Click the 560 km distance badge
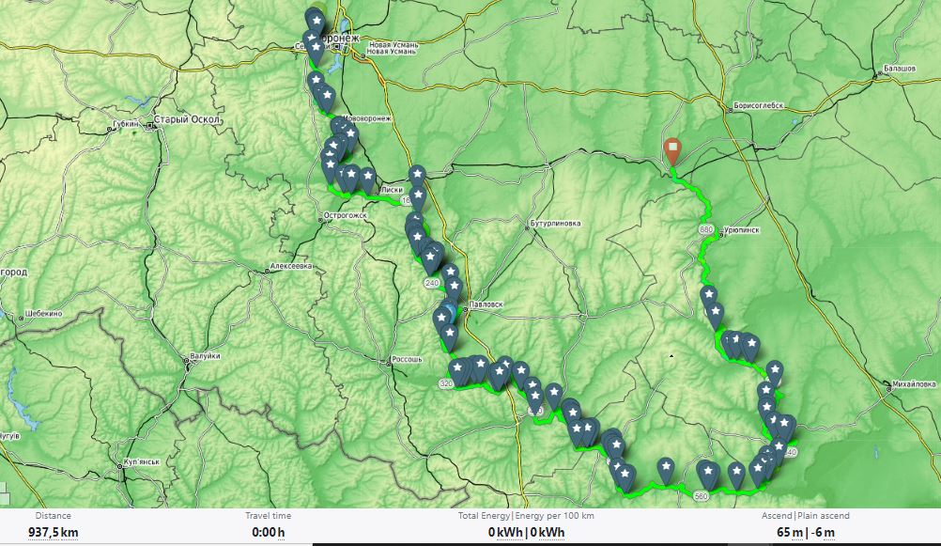Viewport: 941px width, 546px height. pyautogui.click(x=701, y=496)
